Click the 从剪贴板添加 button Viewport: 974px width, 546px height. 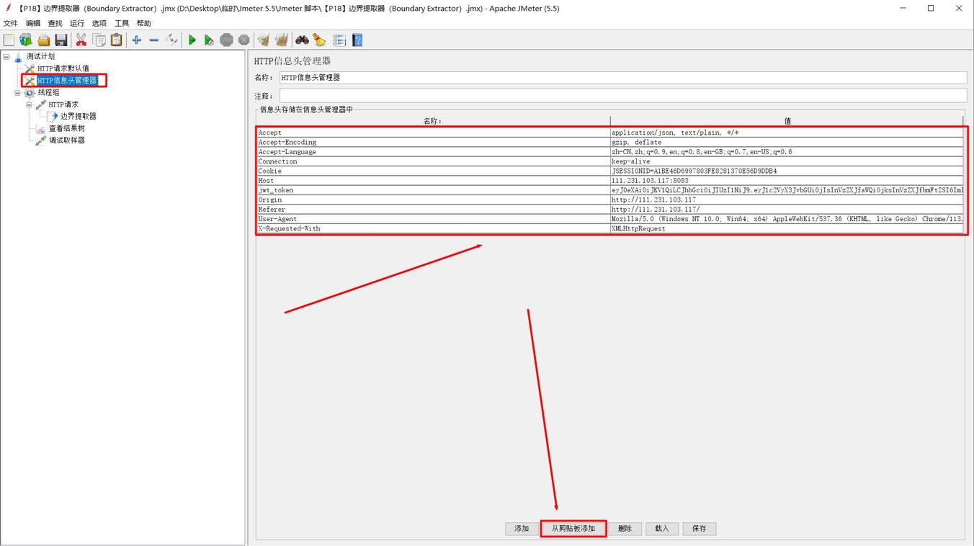point(573,529)
